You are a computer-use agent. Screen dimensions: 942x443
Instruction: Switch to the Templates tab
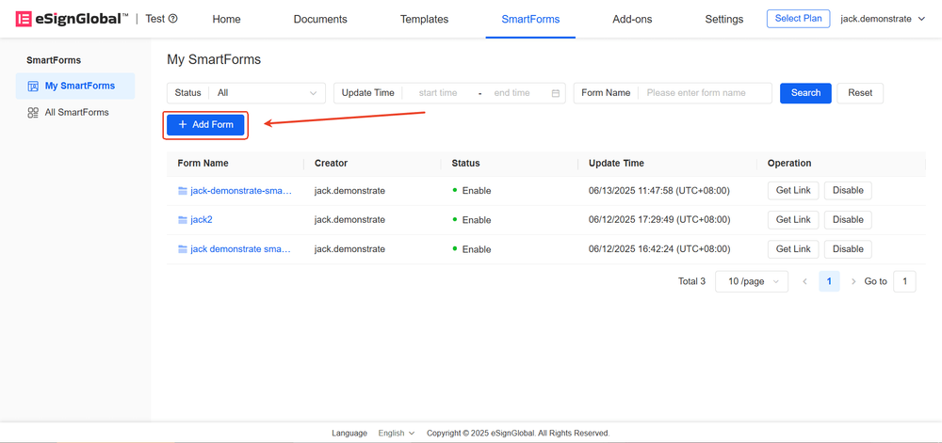424,19
